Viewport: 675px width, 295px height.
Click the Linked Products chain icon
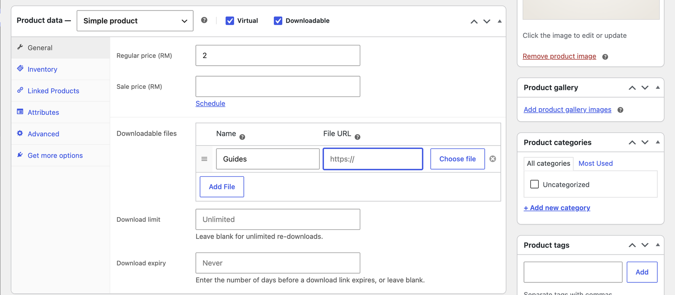pyautogui.click(x=20, y=90)
